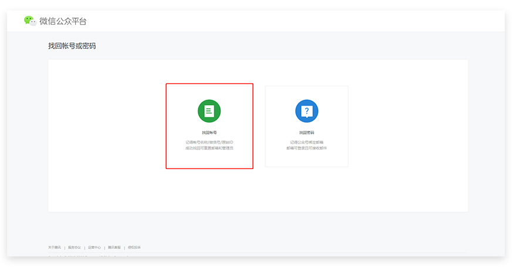
Task: Click the blue question mark icon
Action: point(306,111)
